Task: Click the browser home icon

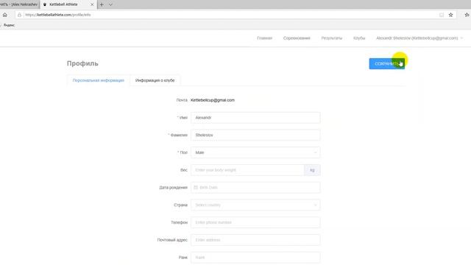Action: coord(5,15)
